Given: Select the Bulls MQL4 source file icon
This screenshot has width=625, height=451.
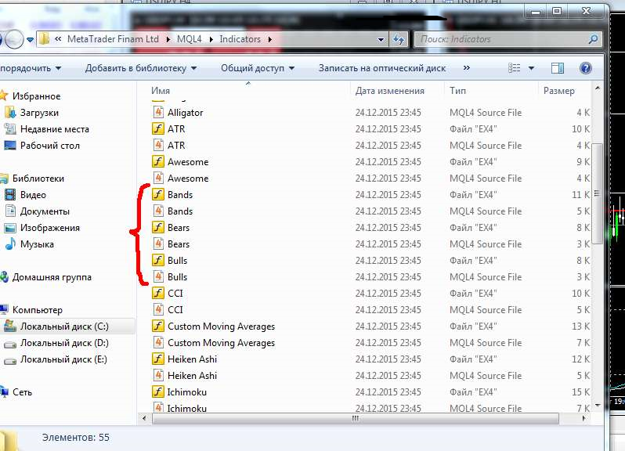Looking at the screenshot, I should 158,276.
